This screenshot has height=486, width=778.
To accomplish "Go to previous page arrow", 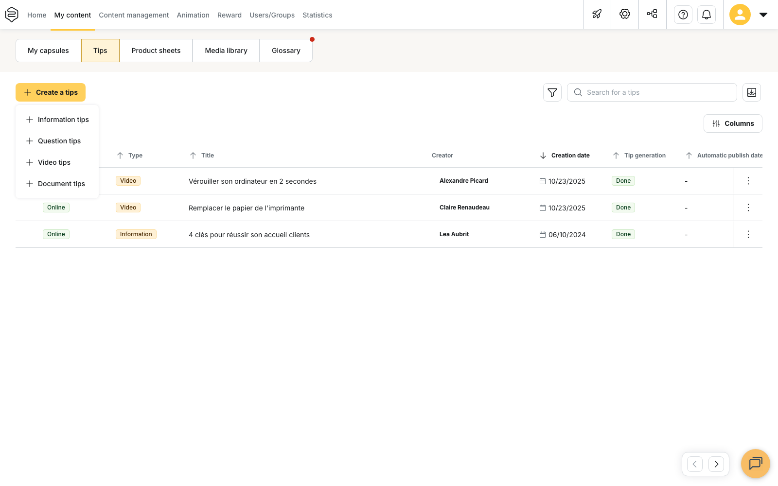I will click(695, 464).
